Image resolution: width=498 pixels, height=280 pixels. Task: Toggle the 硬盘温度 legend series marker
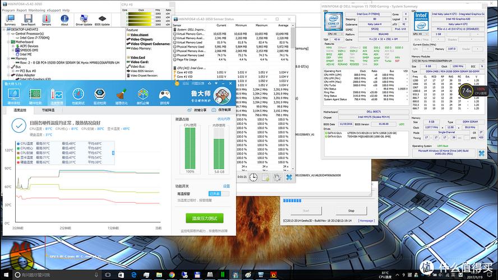18,162
